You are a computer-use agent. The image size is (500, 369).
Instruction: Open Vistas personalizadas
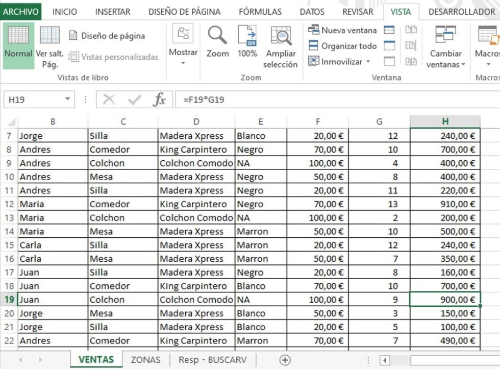coord(113,57)
